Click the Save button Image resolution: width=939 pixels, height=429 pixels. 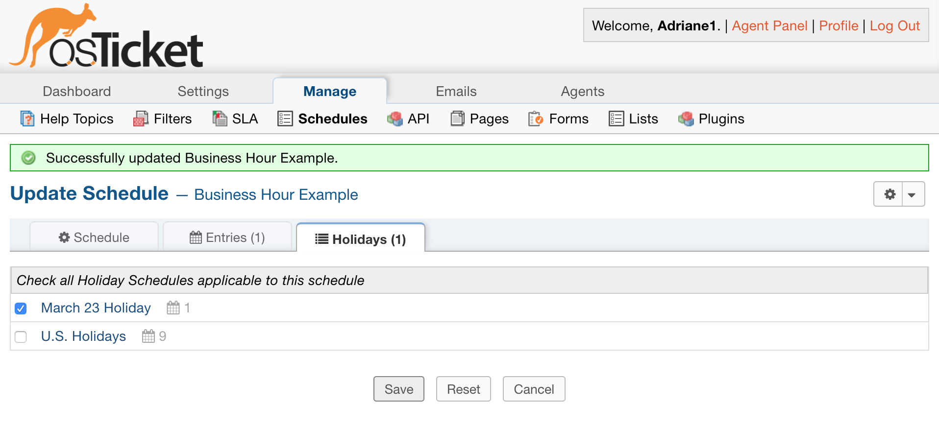click(x=399, y=389)
